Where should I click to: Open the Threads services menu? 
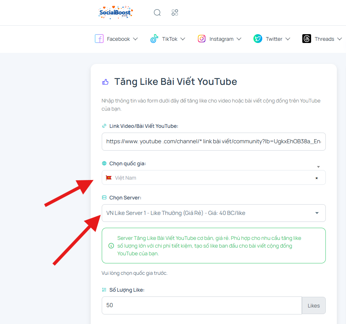click(322, 39)
